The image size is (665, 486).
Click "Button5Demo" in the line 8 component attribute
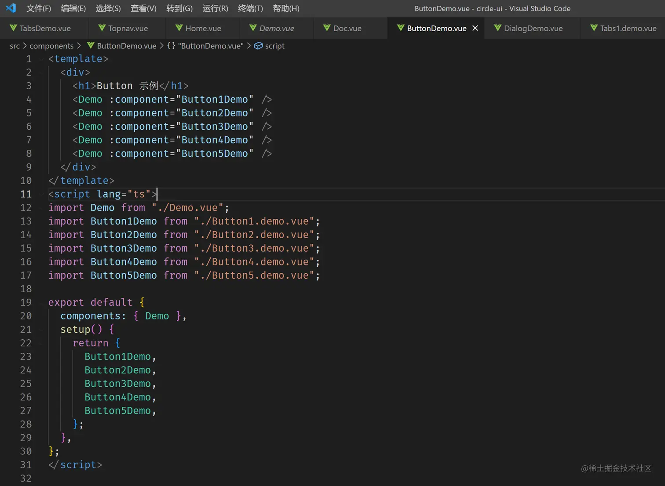pos(215,153)
